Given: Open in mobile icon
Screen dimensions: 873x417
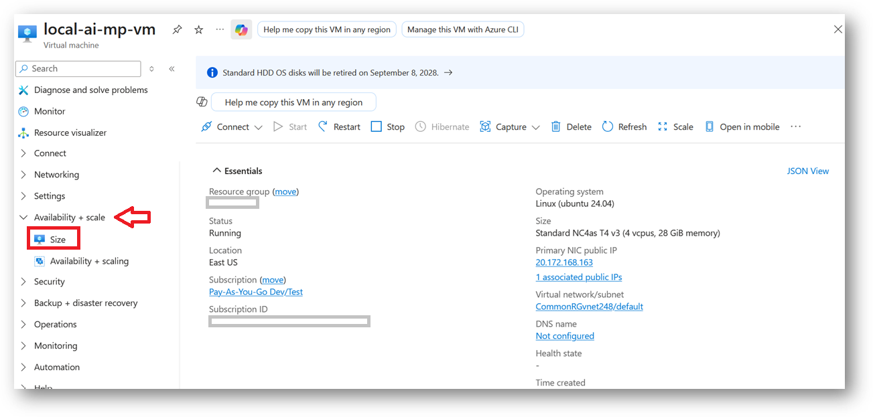Looking at the screenshot, I should click(710, 127).
